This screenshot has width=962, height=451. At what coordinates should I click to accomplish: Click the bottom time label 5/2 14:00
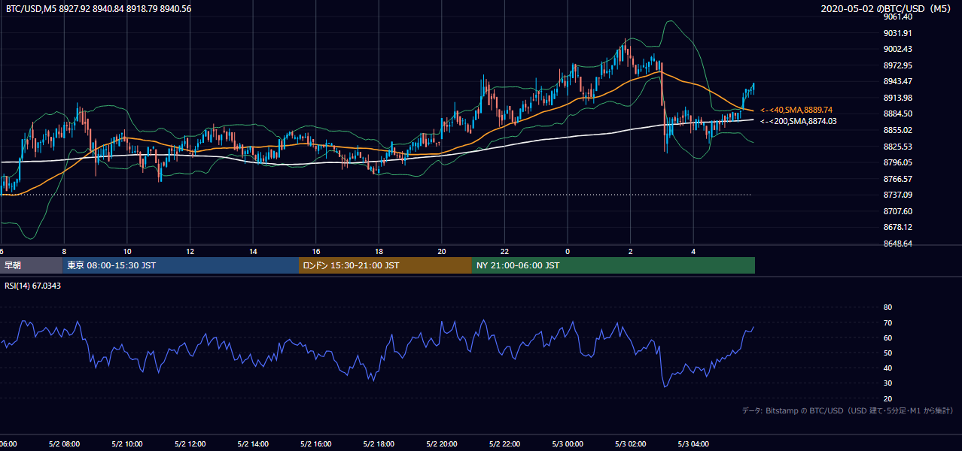pos(253,445)
